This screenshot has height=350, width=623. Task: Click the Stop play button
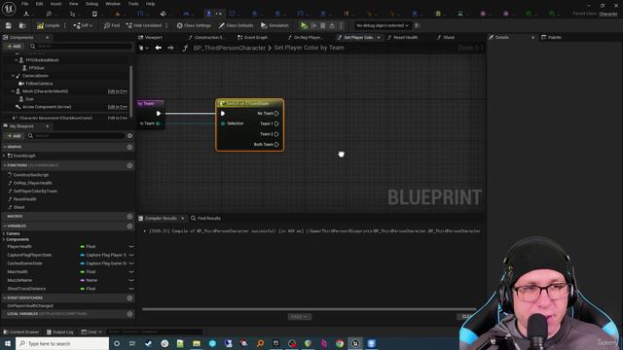click(x=323, y=25)
